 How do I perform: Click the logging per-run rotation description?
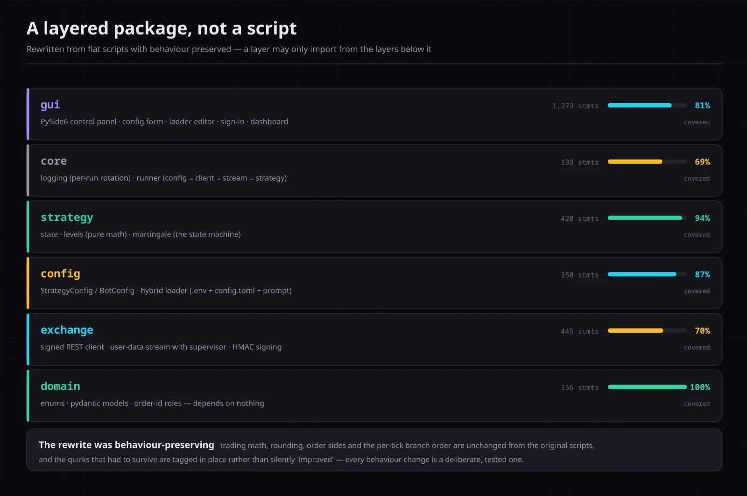(163, 178)
